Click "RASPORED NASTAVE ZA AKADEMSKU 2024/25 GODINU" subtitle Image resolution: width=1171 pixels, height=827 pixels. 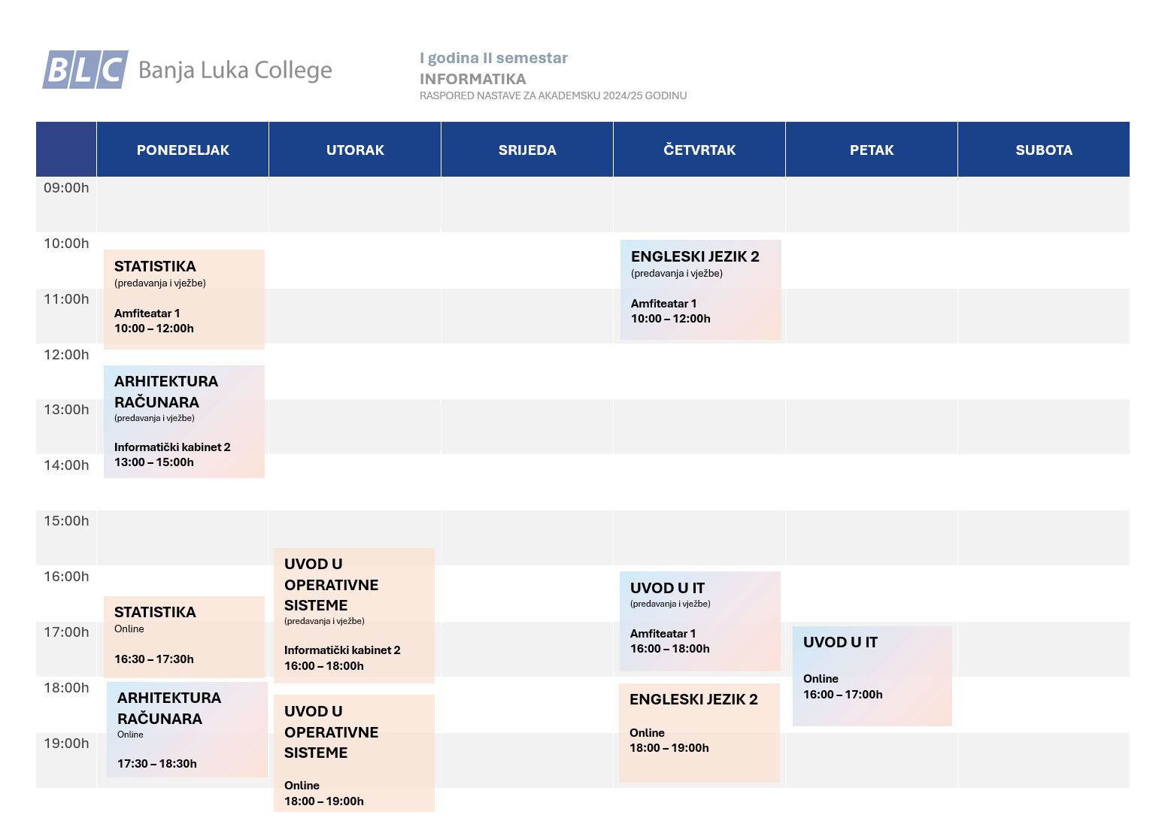(x=553, y=95)
